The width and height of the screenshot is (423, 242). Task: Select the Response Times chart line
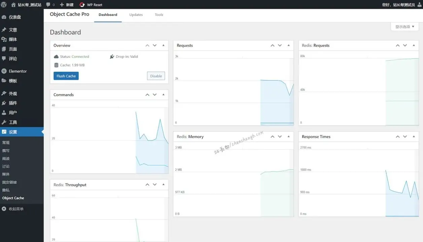pos(397,185)
